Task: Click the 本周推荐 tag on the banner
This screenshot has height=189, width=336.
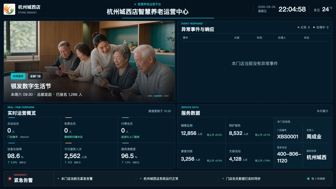Action: coord(18,76)
